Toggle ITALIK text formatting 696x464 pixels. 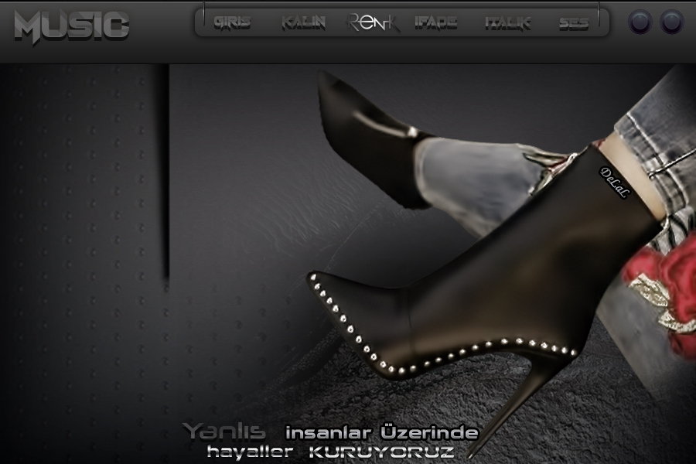coord(507,23)
